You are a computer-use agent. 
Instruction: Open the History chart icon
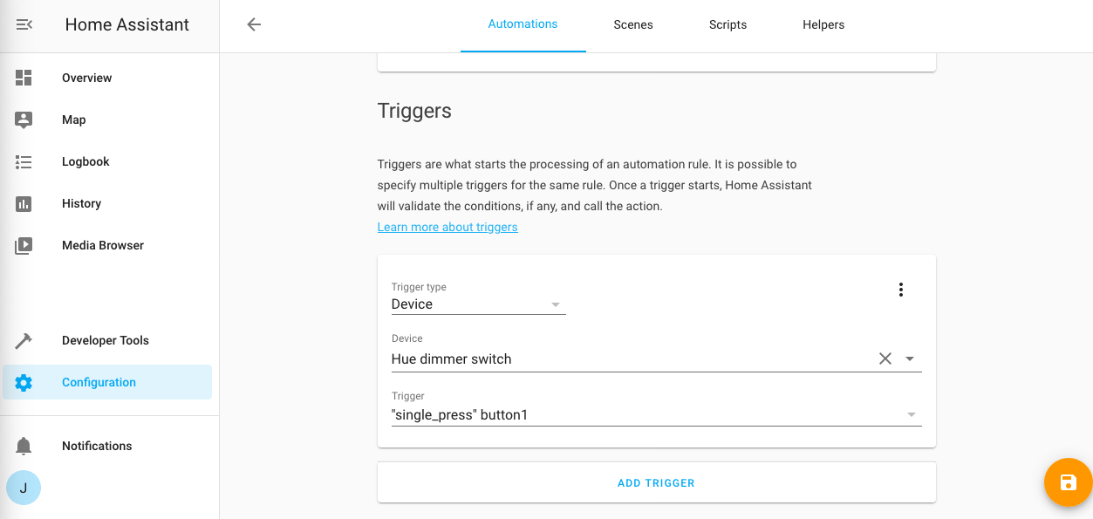click(24, 203)
